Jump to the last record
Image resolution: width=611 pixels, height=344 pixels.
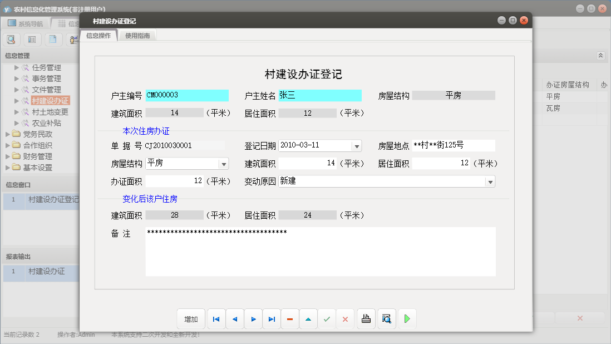(x=272, y=318)
